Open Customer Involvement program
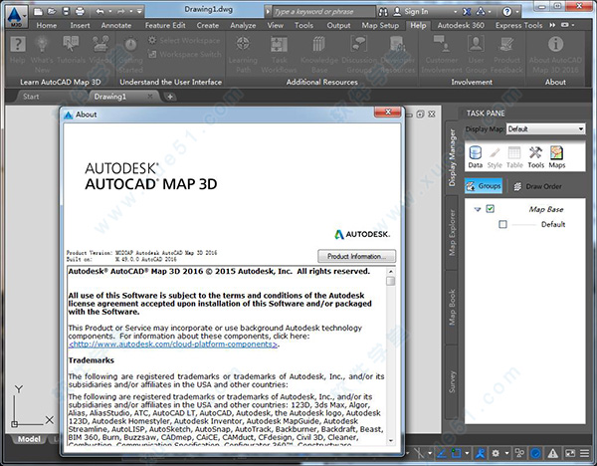597x466 pixels. [x=442, y=54]
